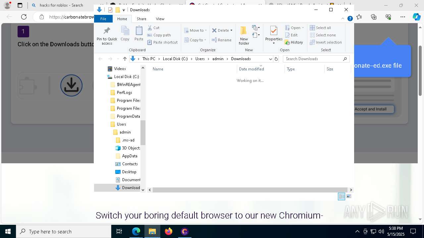Click Invert selection in ribbon

[x=326, y=42]
